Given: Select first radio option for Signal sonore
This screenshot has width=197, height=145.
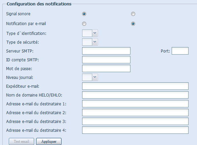Looking at the screenshot, I should (84, 14).
